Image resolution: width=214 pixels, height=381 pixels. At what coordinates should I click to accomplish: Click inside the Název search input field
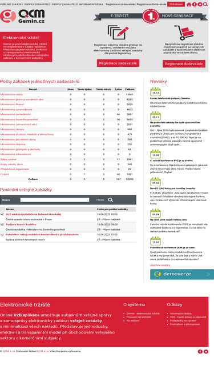pyautogui.click(x=55, y=200)
